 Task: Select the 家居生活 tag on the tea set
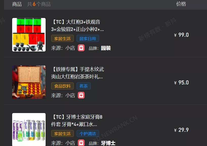(62, 39)
